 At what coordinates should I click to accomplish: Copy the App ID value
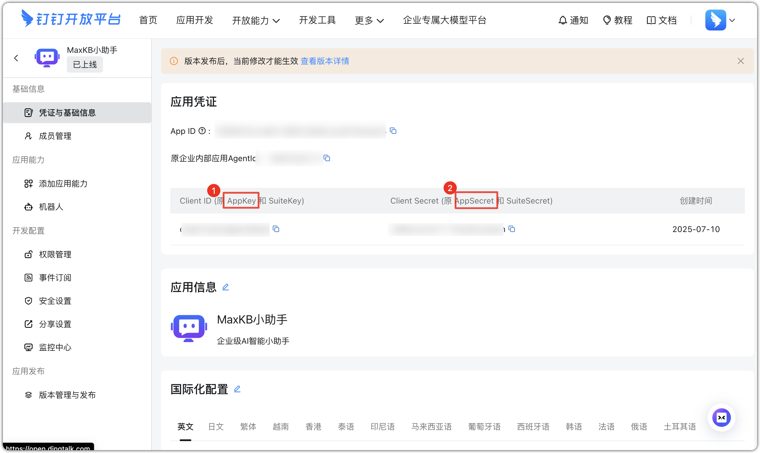[394, 131]
